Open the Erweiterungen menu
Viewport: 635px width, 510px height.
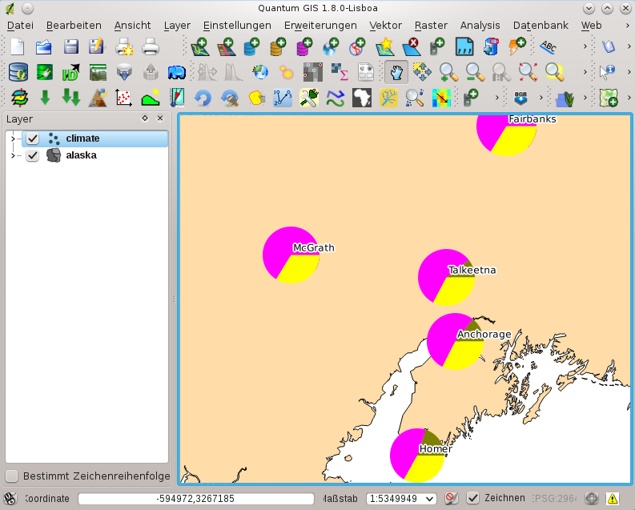click(320, 26)
